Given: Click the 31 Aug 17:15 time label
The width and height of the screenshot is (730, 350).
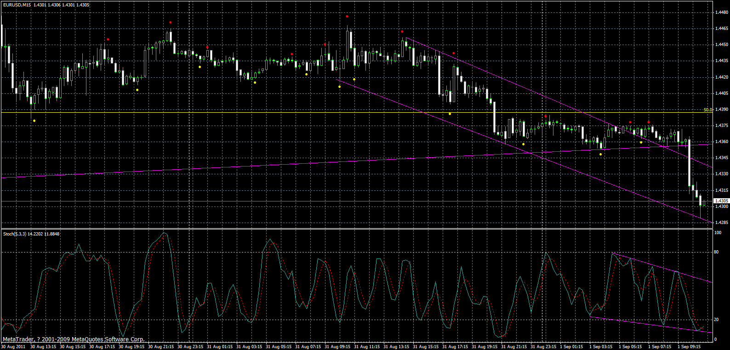Looking at the screenshot, I should coord(455,347).
